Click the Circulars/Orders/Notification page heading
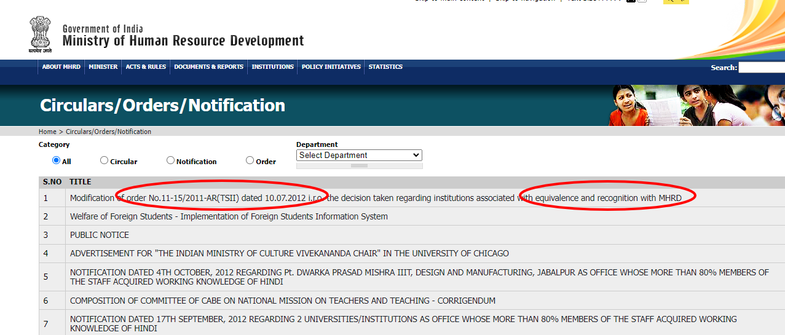 [x=163, y=106]
